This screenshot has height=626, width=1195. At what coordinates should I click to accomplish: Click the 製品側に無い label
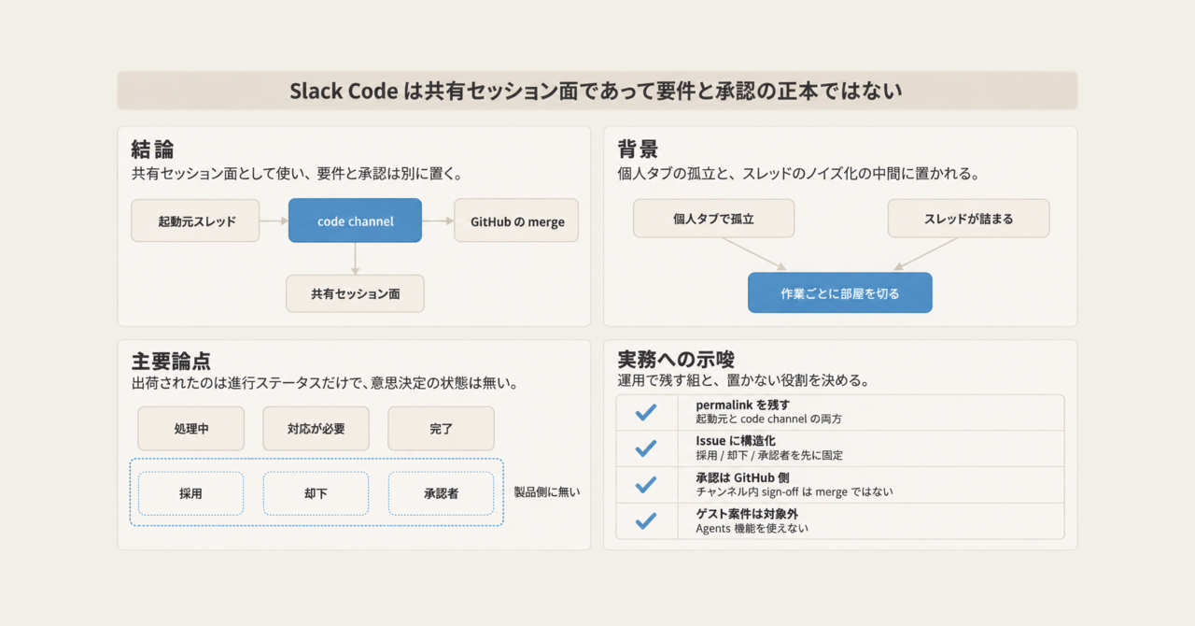(x=547, y=491)
